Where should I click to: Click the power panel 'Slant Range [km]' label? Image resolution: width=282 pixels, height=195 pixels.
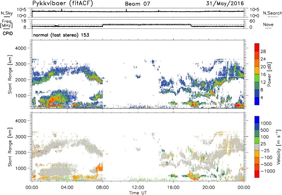10,74
